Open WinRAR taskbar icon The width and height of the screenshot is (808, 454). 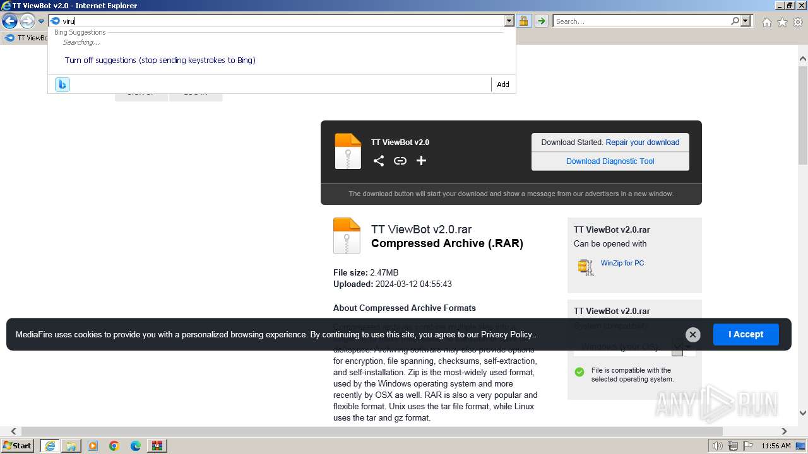point(157,446)
